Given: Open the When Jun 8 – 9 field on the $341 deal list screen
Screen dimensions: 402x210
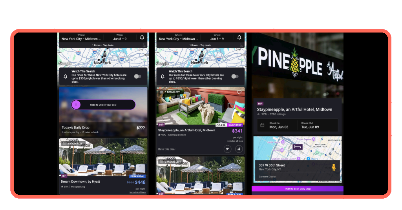Looking at the screenshot, I should click(217, 37).
